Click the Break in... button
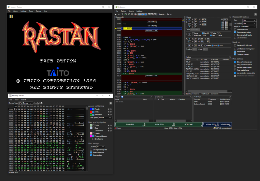Image resolution: width=260 pixels, height=181 pixels. pos(162,14)
